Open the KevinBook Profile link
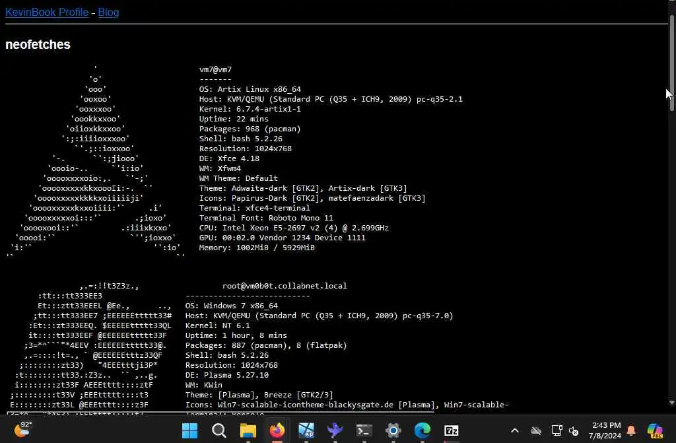The width and height of the screenshot is (676, 443). [x=47, y=12]
